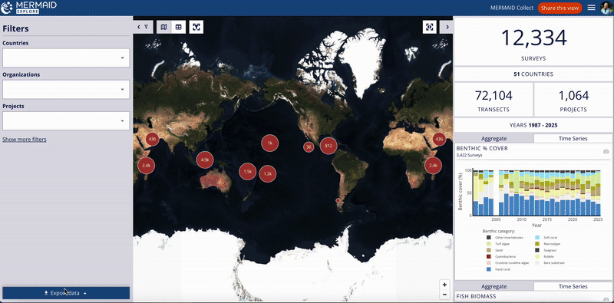Open the Countries dropdown
The width and height of the screenshot is (614, 303).
[x=66, y=58]
